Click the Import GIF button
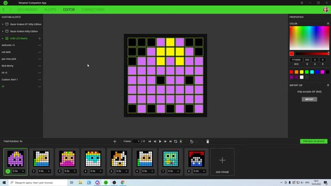 tap(309, 99)
